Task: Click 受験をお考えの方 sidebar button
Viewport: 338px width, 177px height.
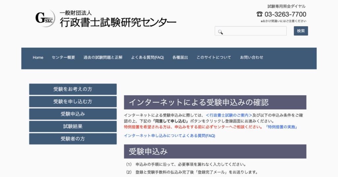Action: [x=73, y=89]
